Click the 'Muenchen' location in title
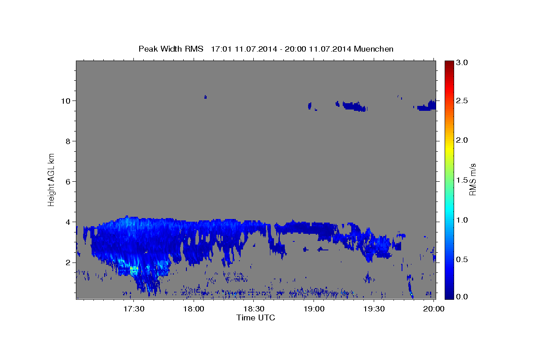Viewport: 539px width, 359px height. 374,49
